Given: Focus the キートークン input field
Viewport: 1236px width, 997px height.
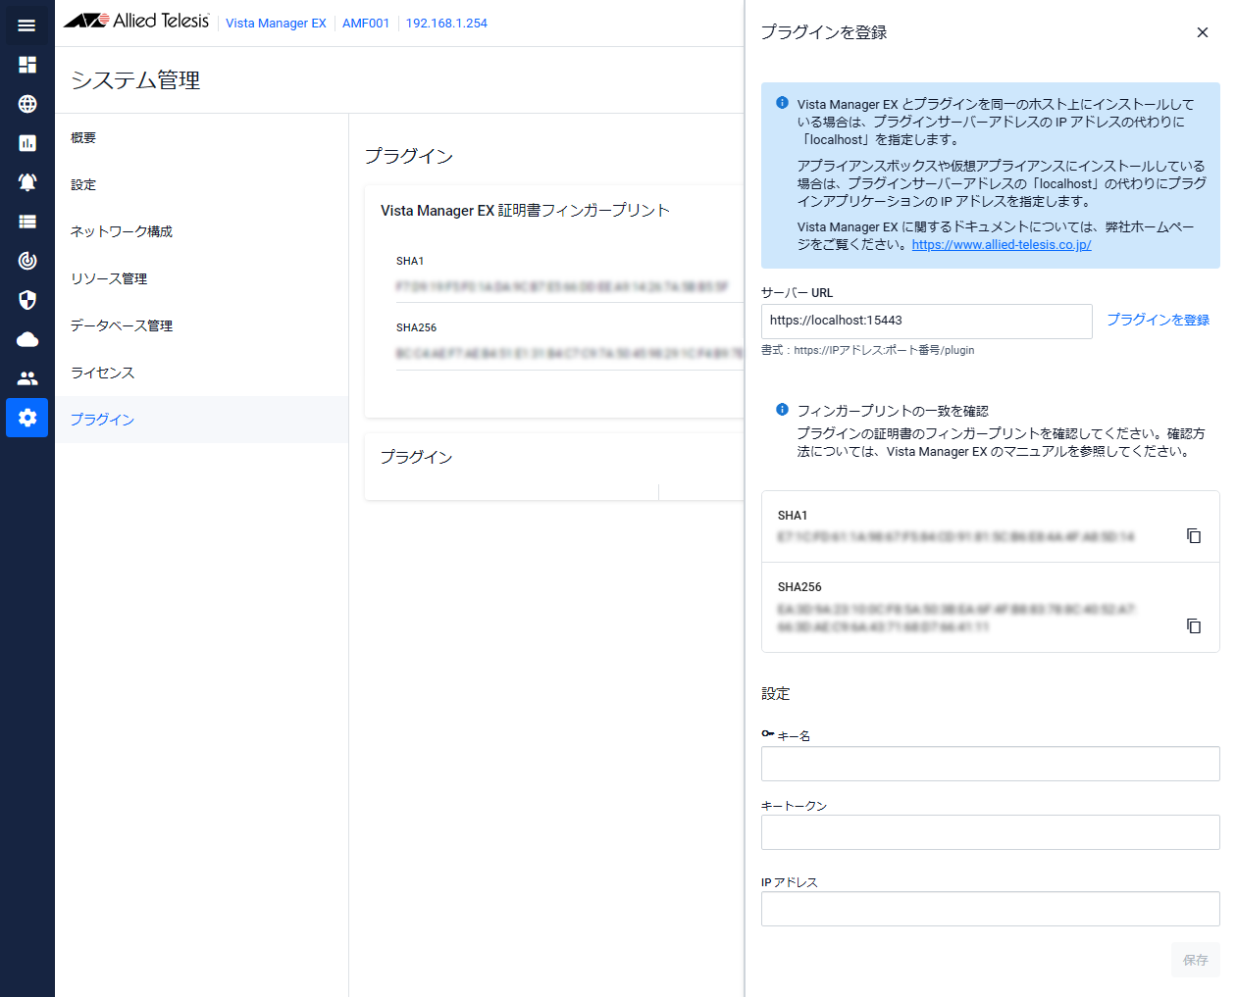Looking at the screenshot, I should click(x=991, y=832).
